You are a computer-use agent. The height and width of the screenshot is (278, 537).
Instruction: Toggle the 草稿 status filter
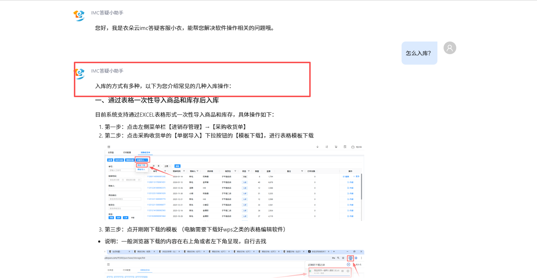111,218
